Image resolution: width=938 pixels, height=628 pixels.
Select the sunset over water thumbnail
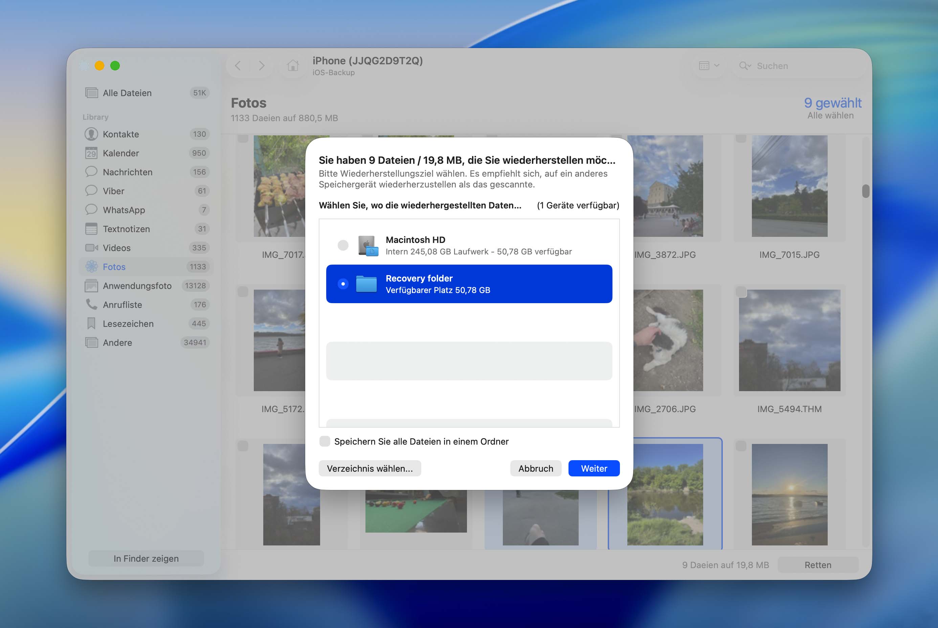(x=789, y=494)
